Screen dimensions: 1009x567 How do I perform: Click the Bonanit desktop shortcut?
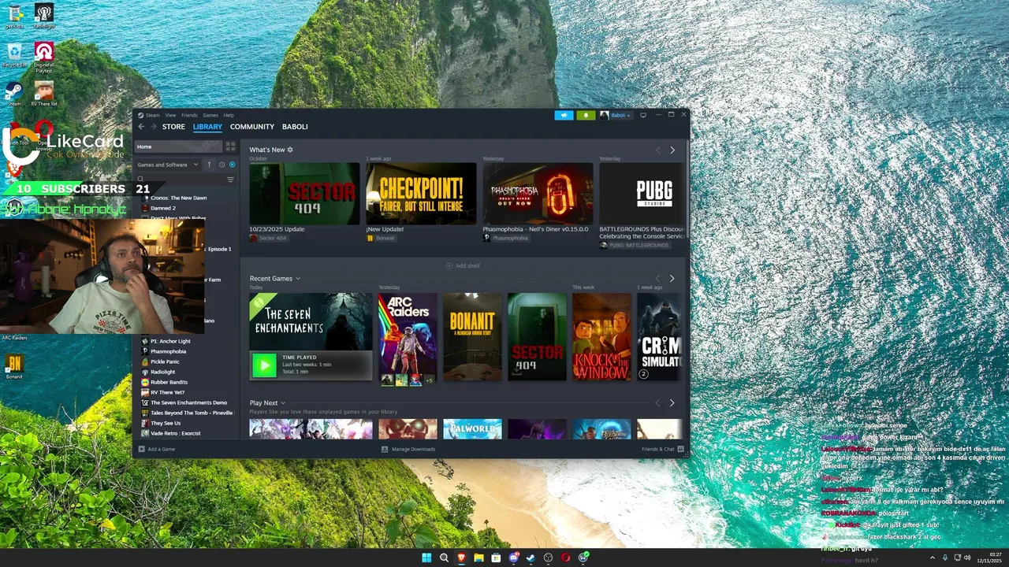[x=14, y=366]
